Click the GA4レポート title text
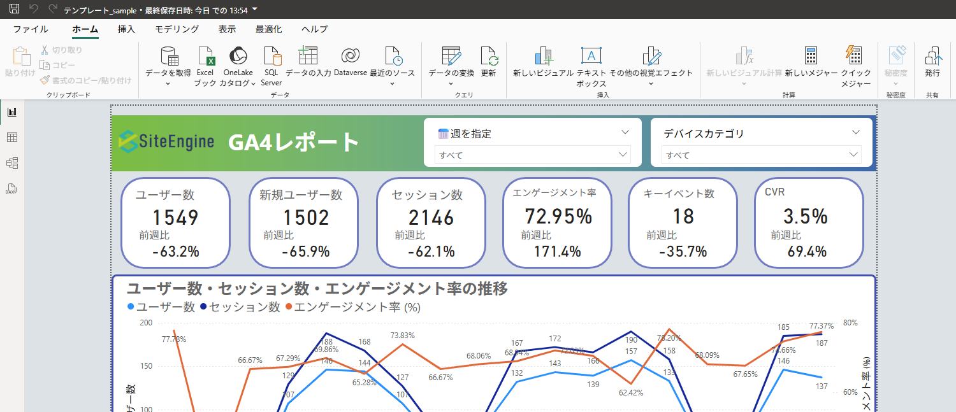 [294, 142]
